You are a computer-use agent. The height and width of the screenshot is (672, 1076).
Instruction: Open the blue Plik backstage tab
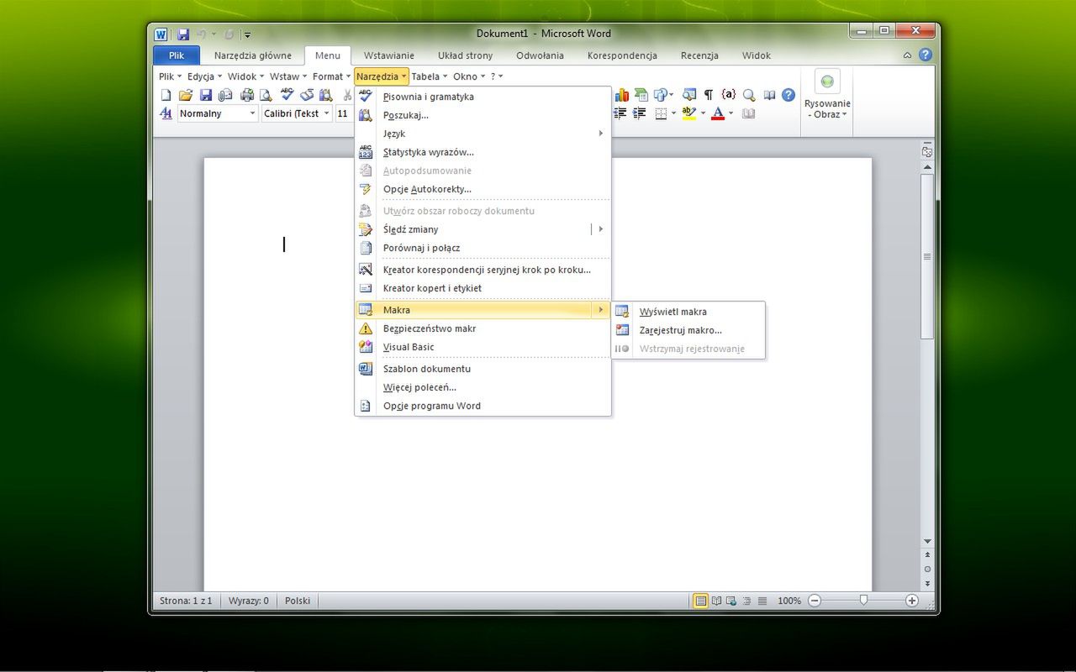177,55
